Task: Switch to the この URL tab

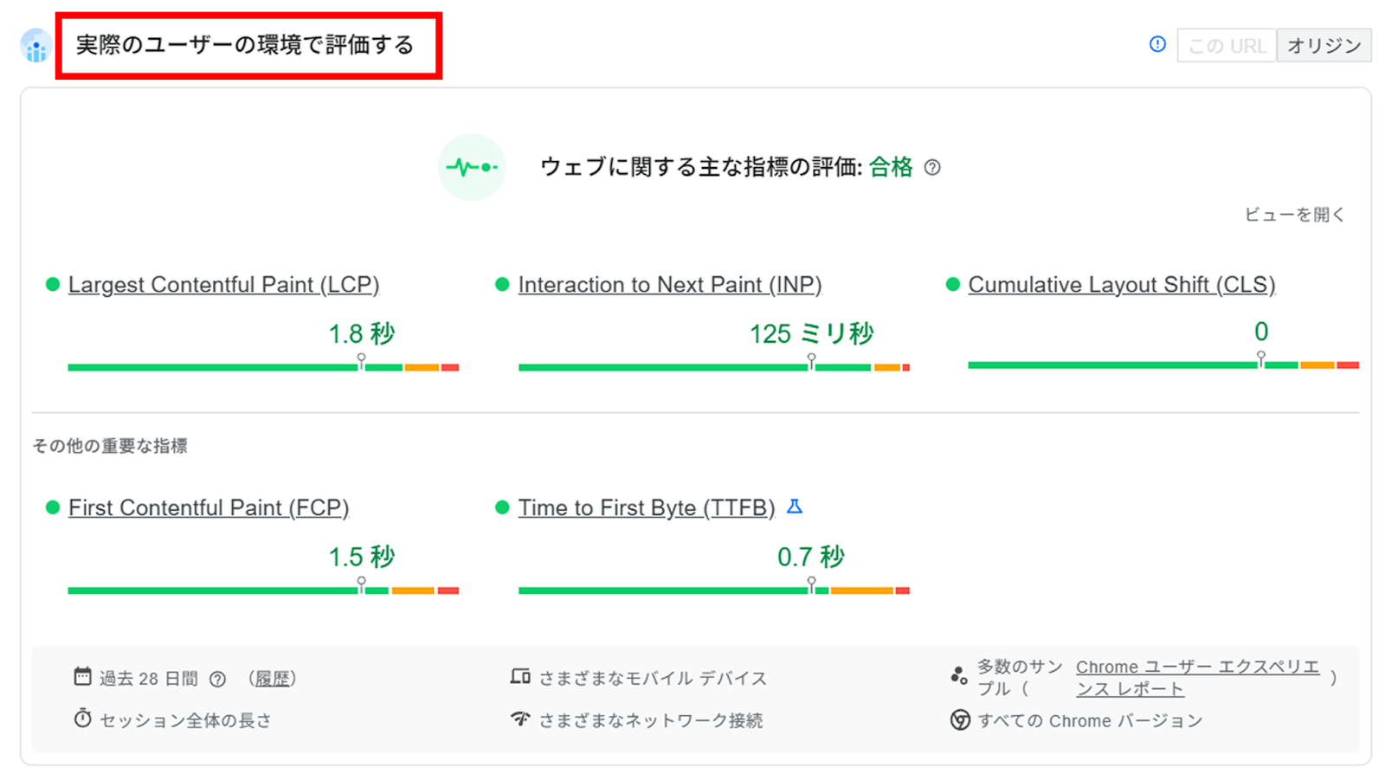Action: (1227, 46)
